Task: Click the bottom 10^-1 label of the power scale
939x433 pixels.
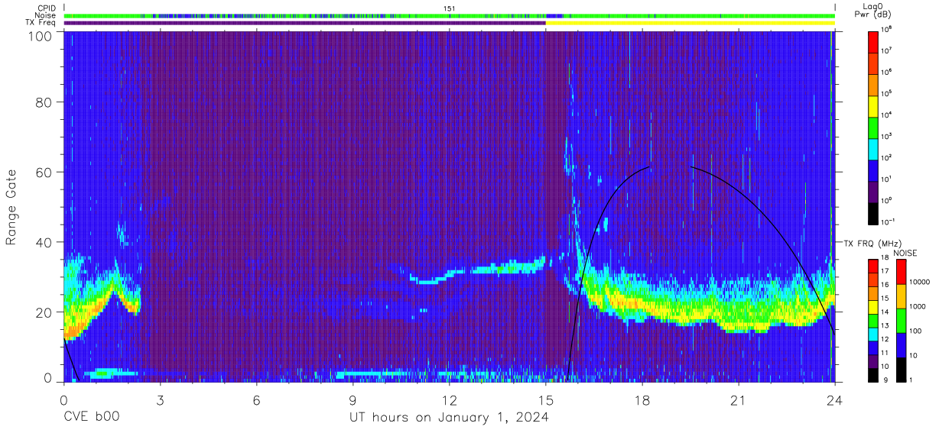Action: pyautogui.click(x=889, y=222)
